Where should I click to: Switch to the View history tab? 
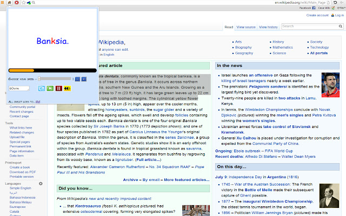[268, 27]
